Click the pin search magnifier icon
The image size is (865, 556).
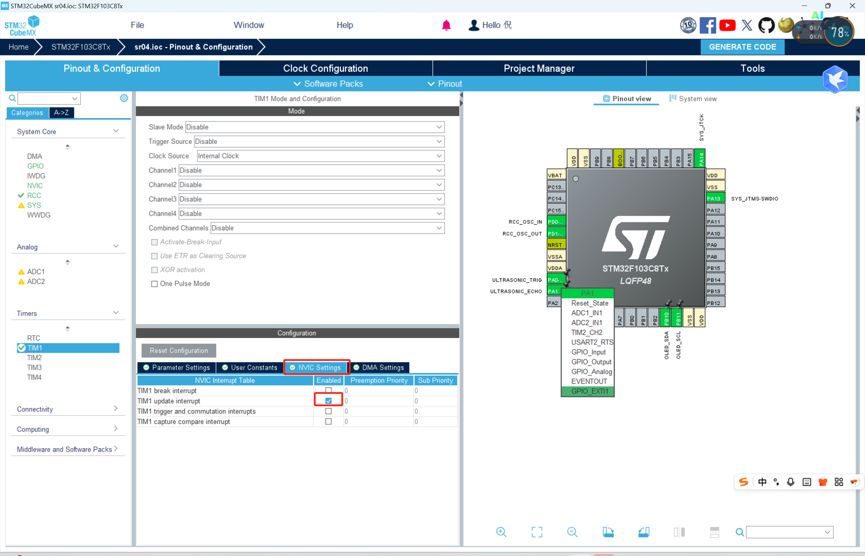pyautogui.click(x=740, y=532)
